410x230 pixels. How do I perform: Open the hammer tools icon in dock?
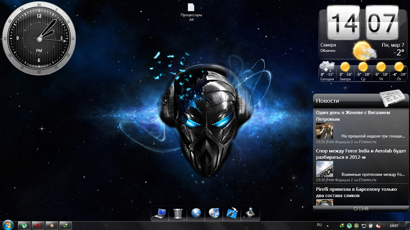coord(232,213)
